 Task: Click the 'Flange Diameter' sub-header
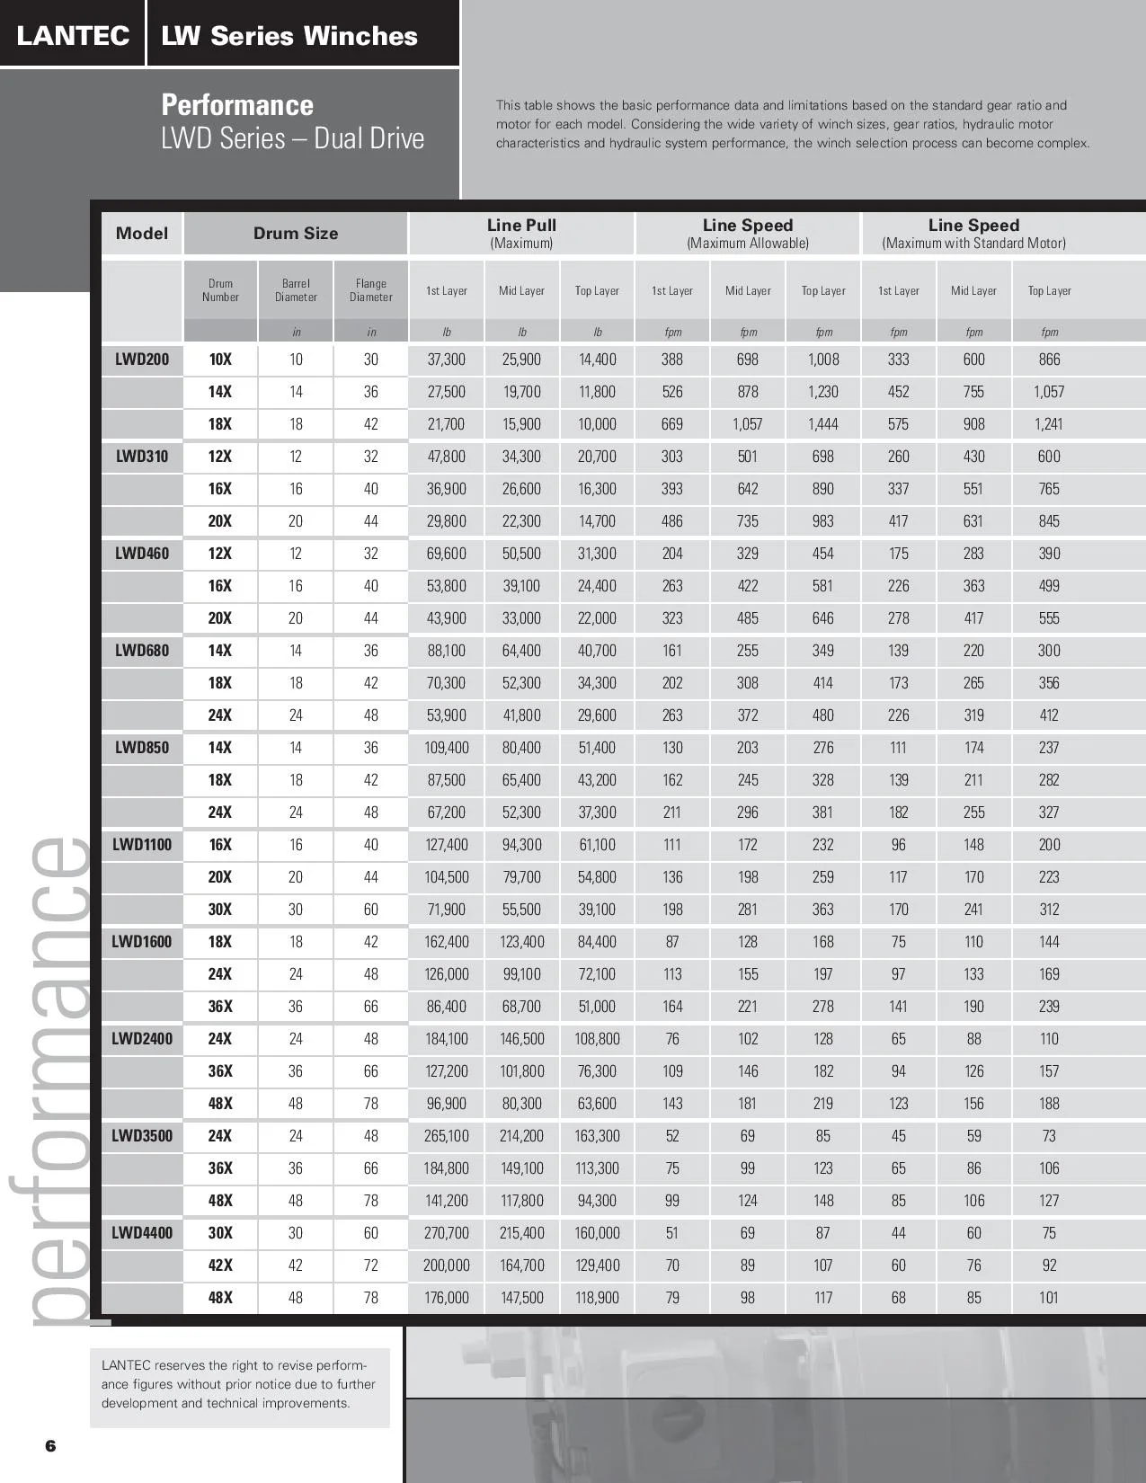pyautogui.click(x=371, y=290)
